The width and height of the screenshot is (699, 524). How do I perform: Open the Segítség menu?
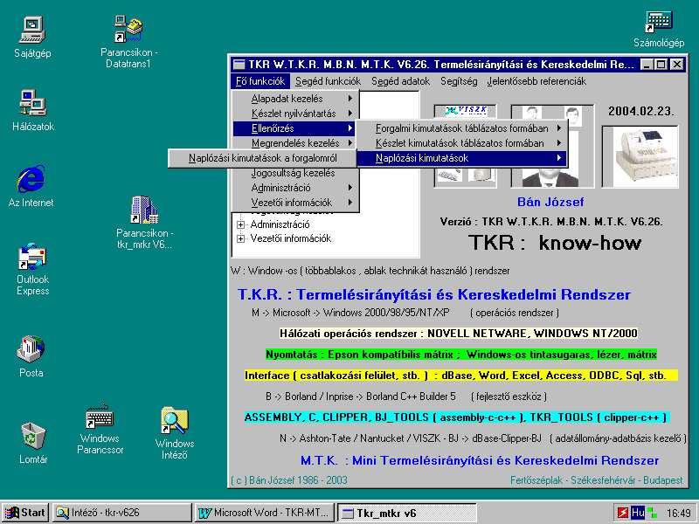[459, 81]
